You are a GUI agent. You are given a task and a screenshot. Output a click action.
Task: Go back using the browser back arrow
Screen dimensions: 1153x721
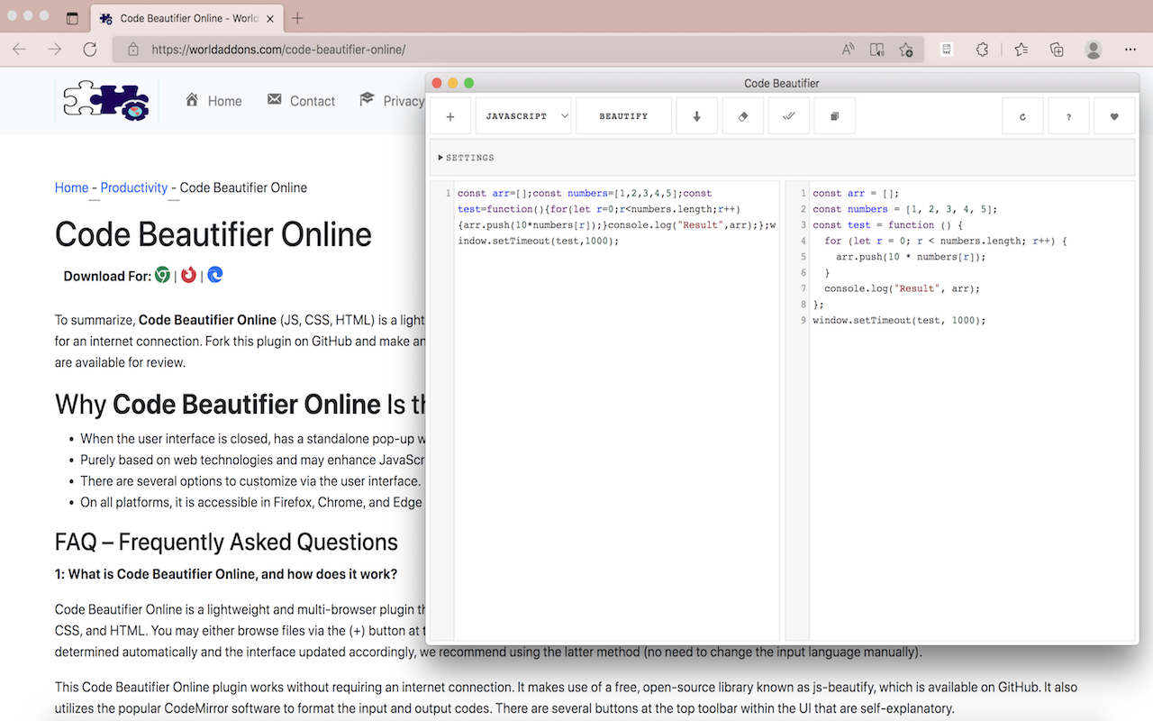click(x=20, y=50)
